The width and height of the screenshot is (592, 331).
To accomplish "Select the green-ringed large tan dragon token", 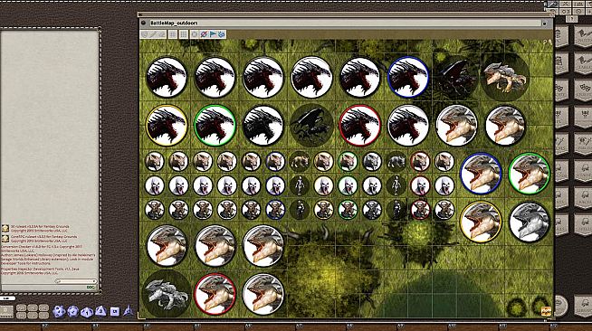I will (x=529, y=174).
